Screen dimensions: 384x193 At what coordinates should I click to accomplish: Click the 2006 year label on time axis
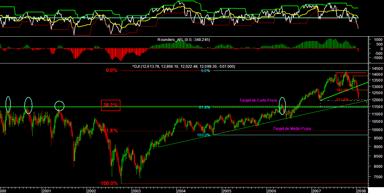click(272, 191)
